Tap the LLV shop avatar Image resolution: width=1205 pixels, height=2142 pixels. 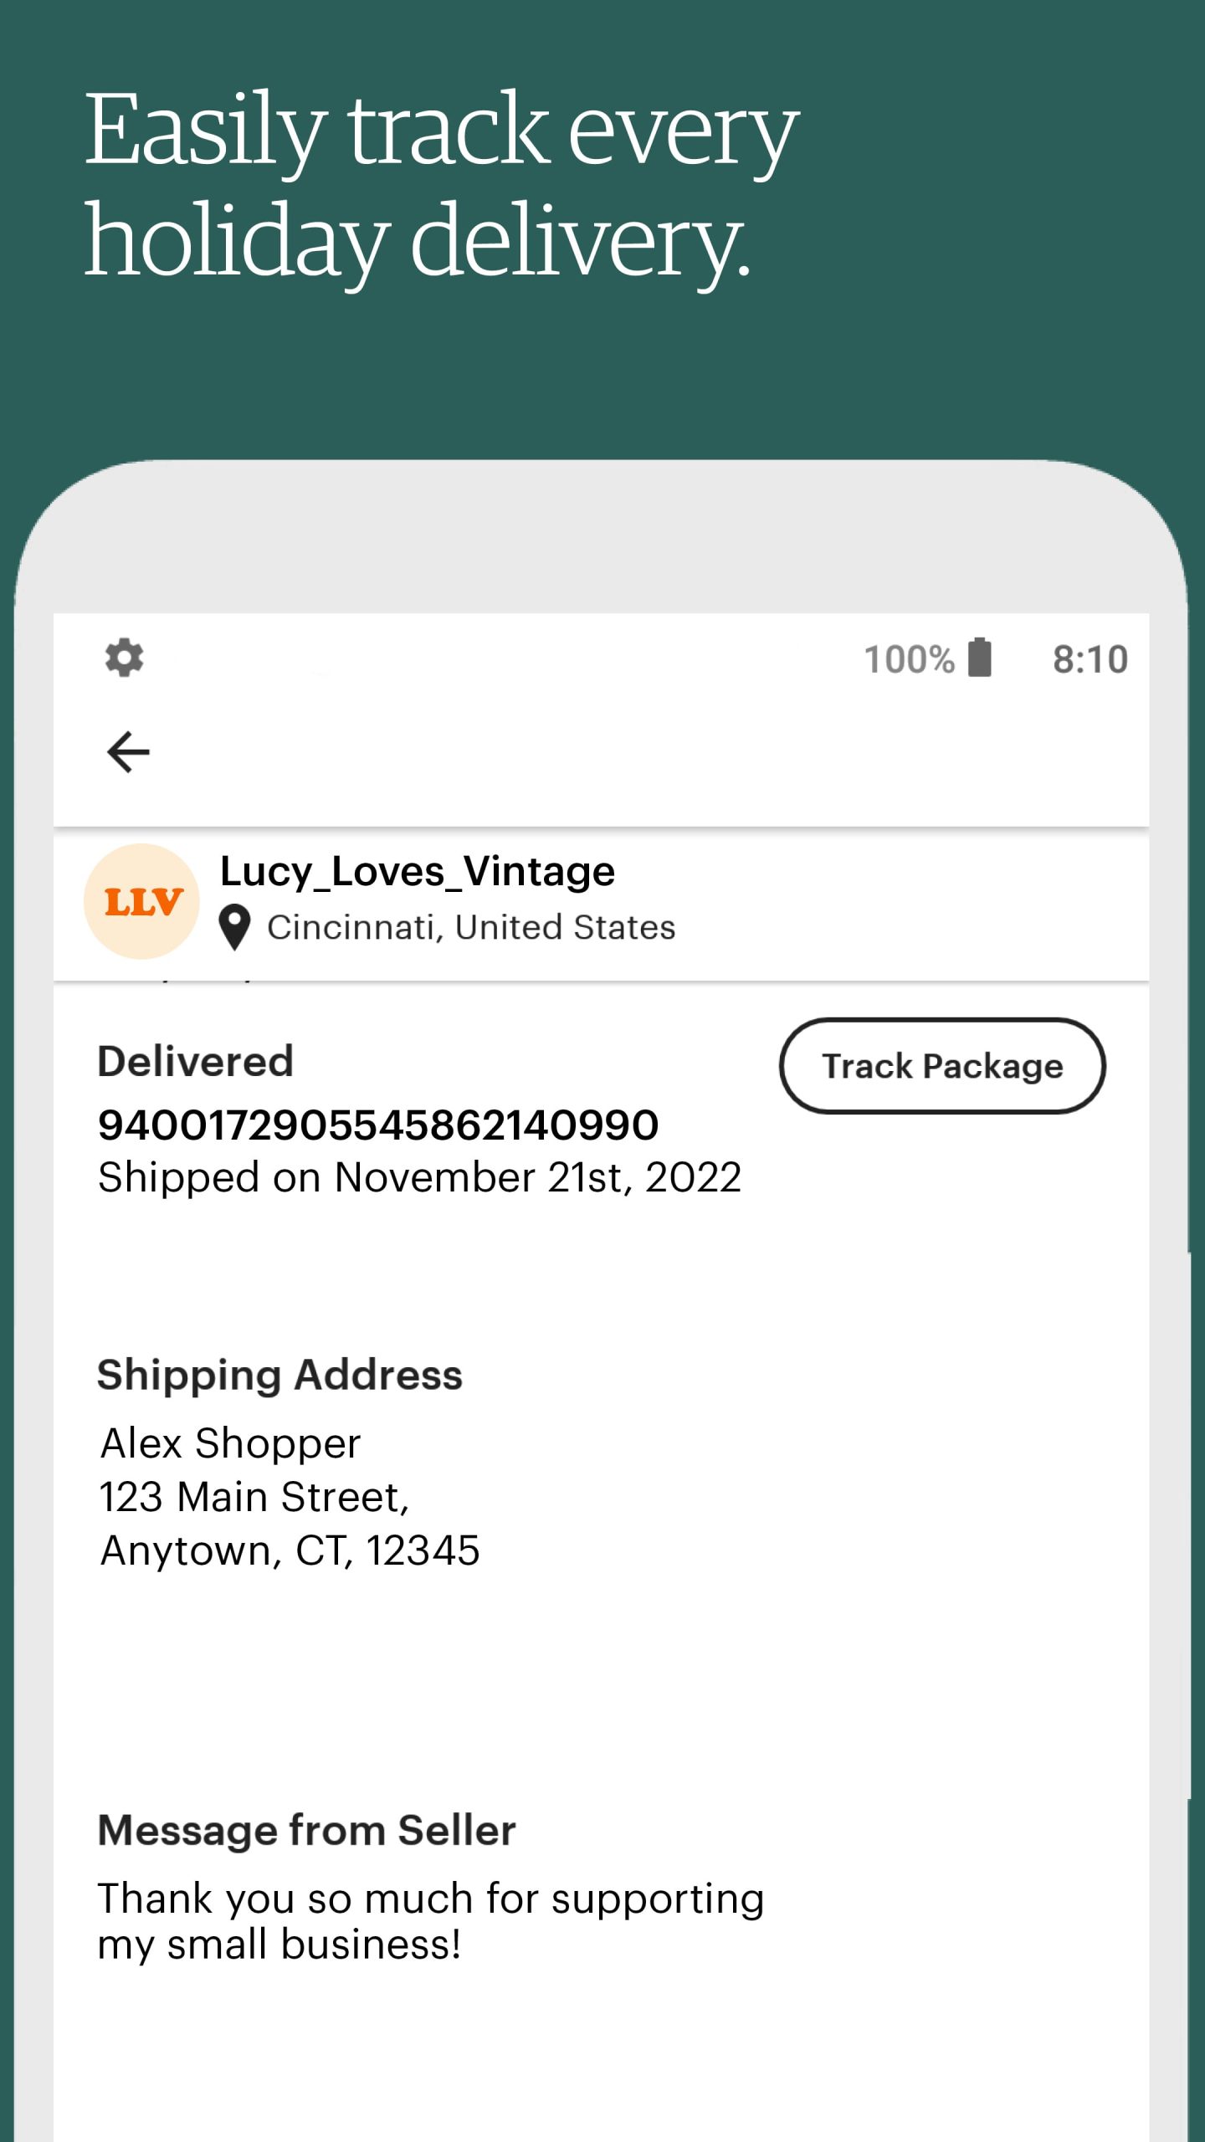click(141, 901)
